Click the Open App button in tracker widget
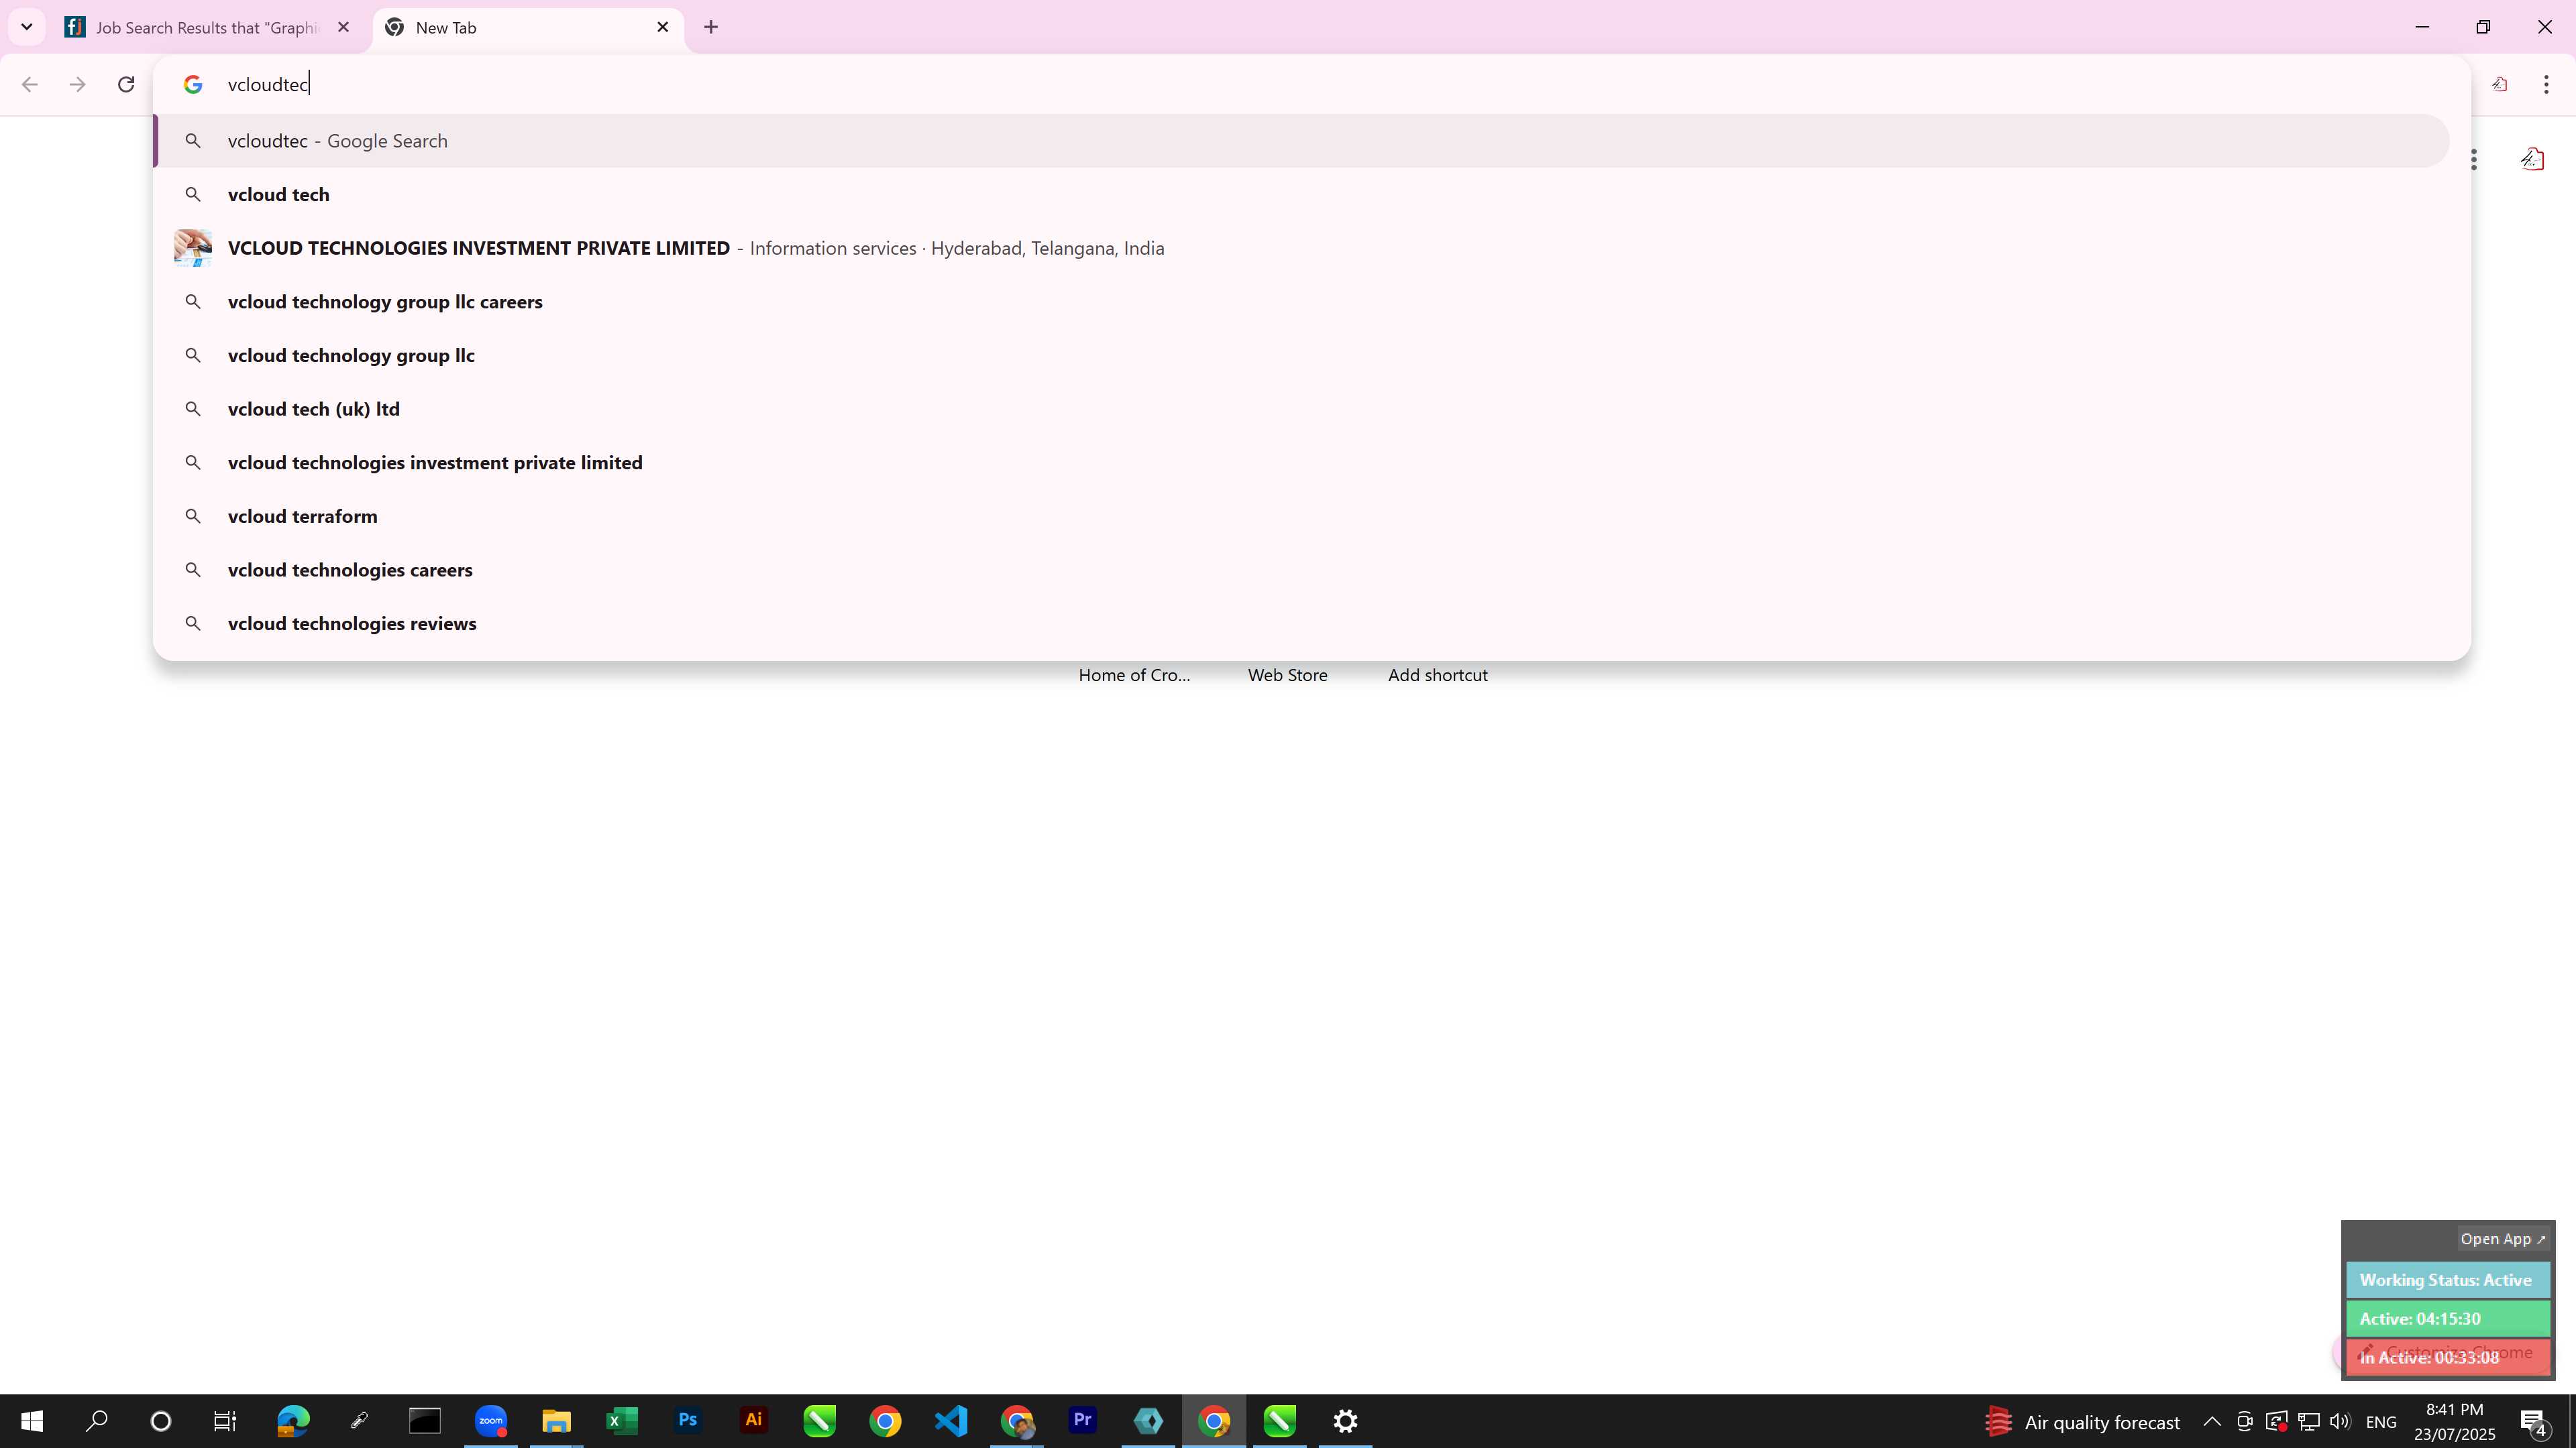This screenshot has width=2576, height=1448. pyautogui.click(x=2503, y=1238)
